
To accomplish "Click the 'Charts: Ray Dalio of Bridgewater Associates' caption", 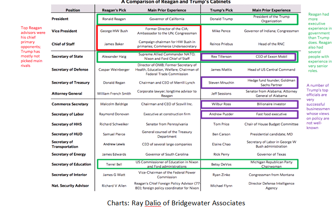I will click(x=176, y=203).
